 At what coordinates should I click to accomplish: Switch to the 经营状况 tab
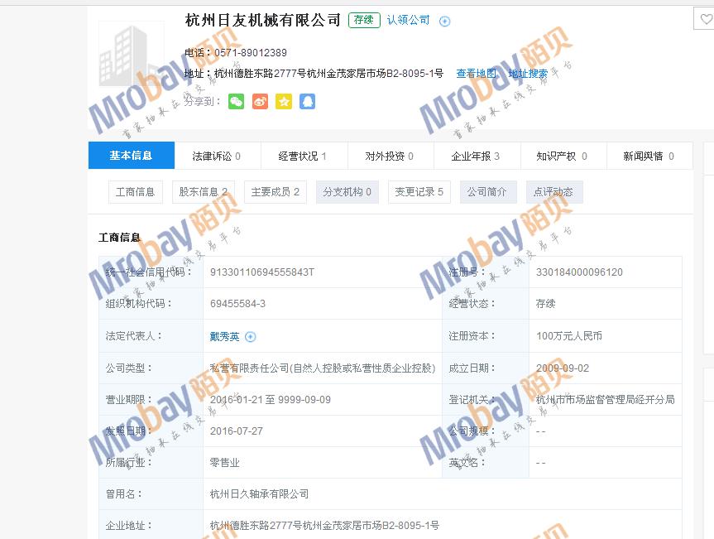pos(303,156)
